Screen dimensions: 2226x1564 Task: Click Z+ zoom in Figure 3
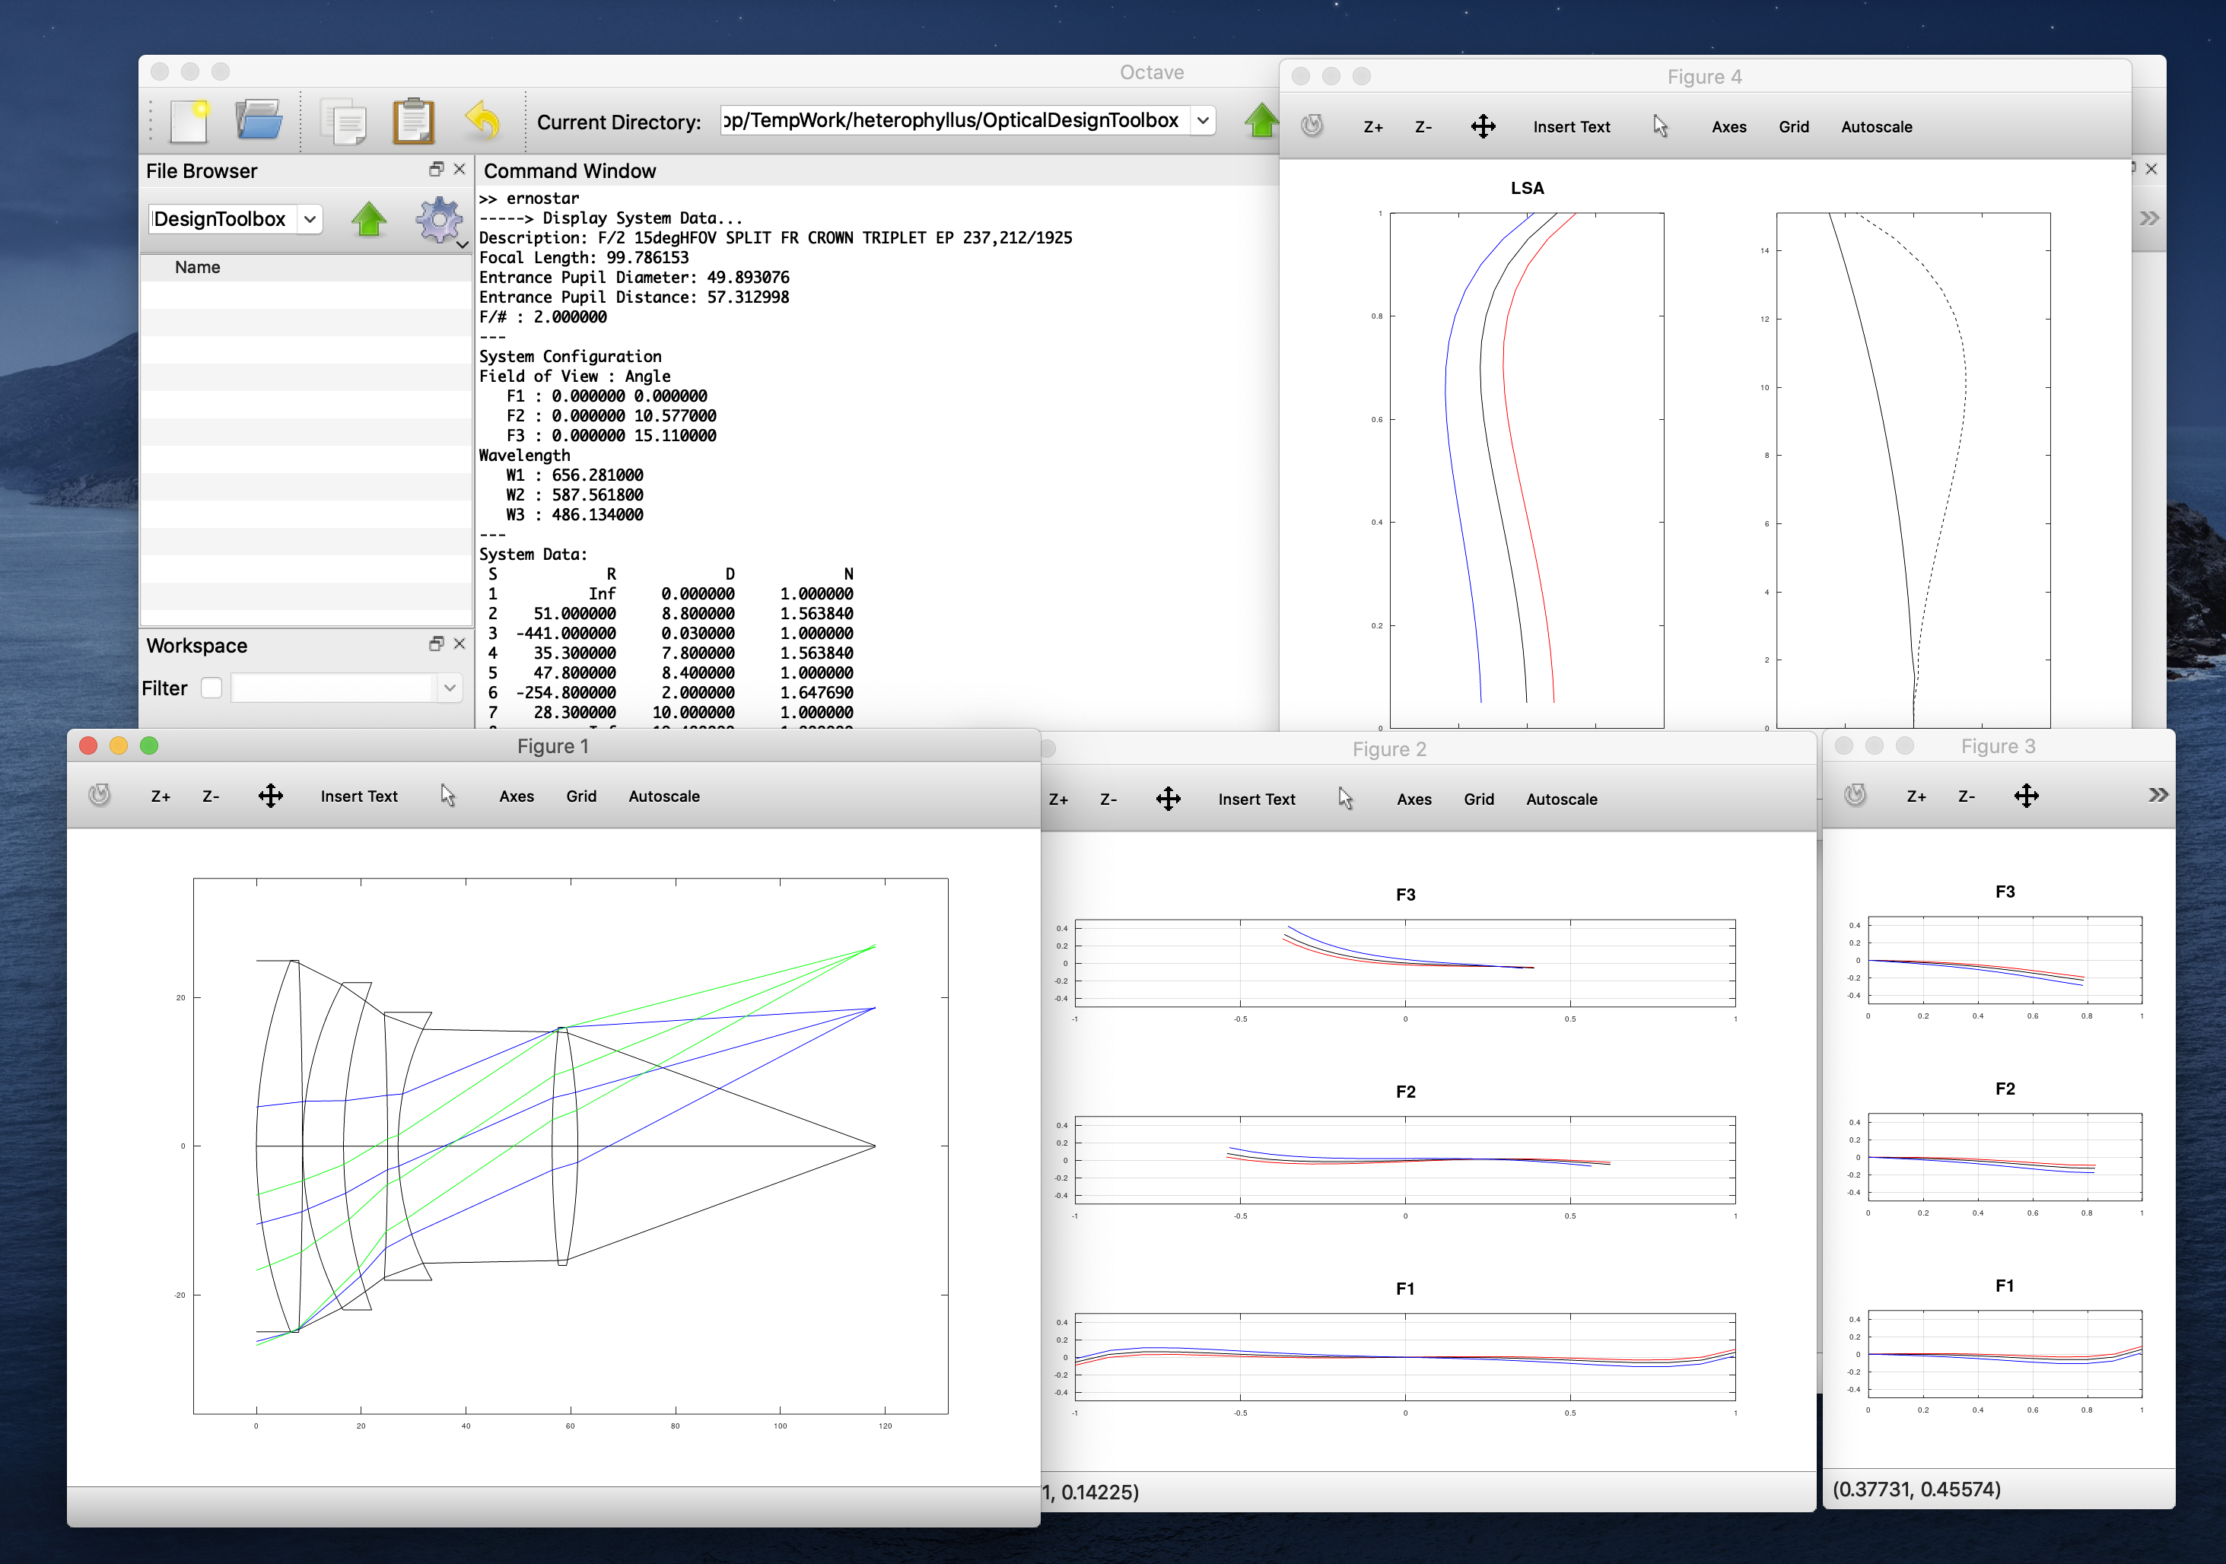[1916, 796]
